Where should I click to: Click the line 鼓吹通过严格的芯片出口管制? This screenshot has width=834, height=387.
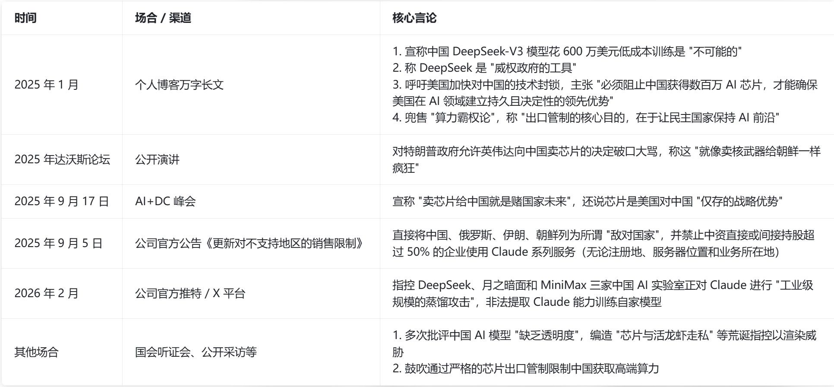[x=526, y=368]
